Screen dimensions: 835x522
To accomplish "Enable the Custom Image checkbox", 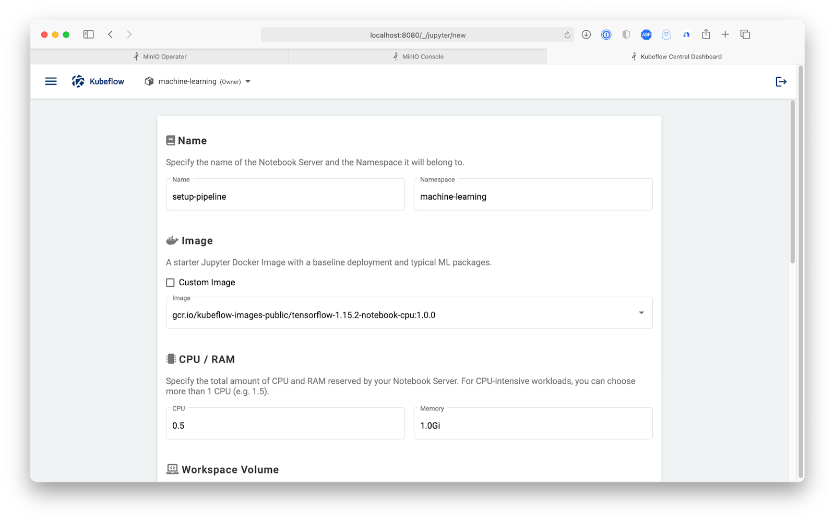I will pos(170,283).
